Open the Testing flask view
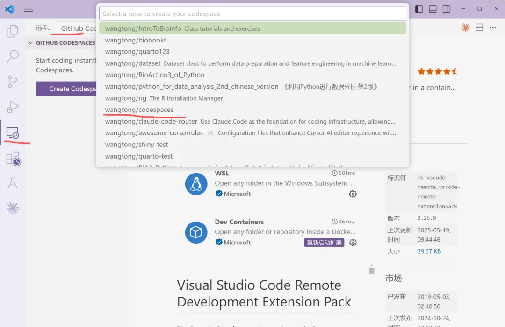The height and width of the screenshot is (327, 505). (13, 183)
